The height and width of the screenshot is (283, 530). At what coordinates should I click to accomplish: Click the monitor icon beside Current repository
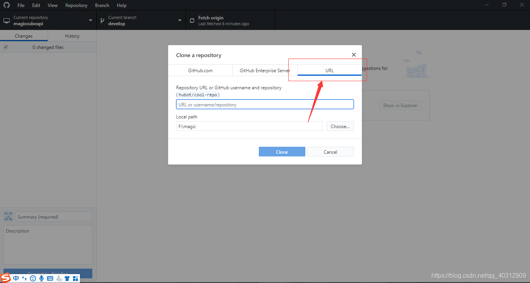(x=7, y=21)
